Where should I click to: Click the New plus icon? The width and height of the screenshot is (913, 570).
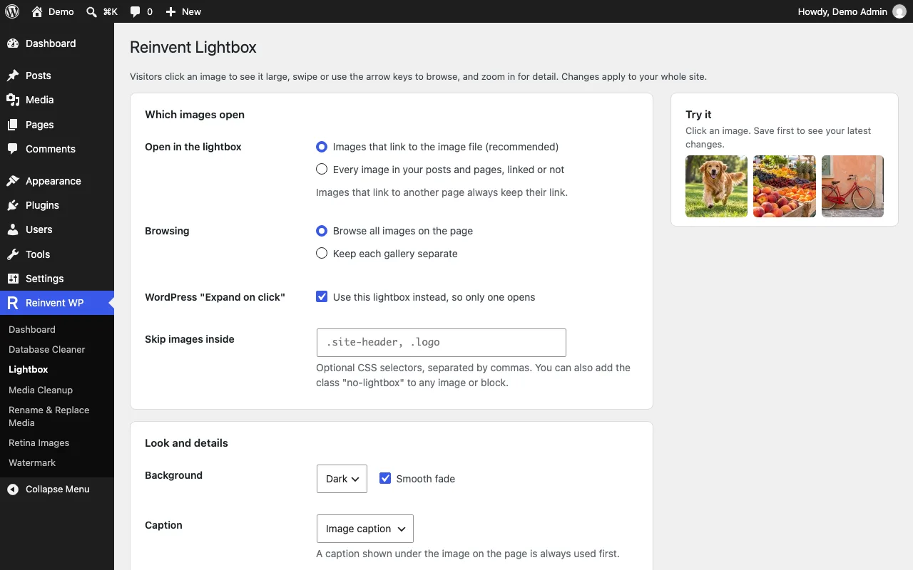[170, 11]
